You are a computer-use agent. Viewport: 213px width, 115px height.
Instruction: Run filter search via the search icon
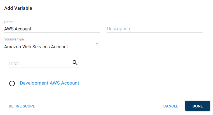pyautogui.click(x=75, y=63)
